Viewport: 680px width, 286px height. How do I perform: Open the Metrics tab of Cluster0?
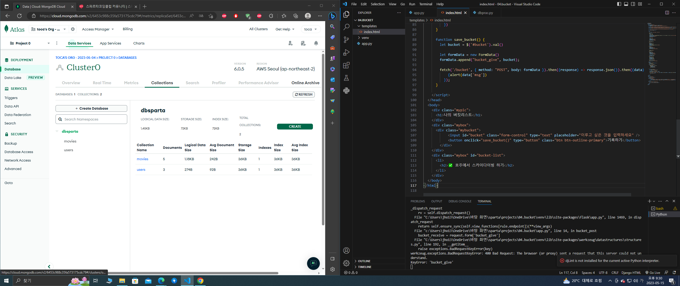tap(131, 83)
